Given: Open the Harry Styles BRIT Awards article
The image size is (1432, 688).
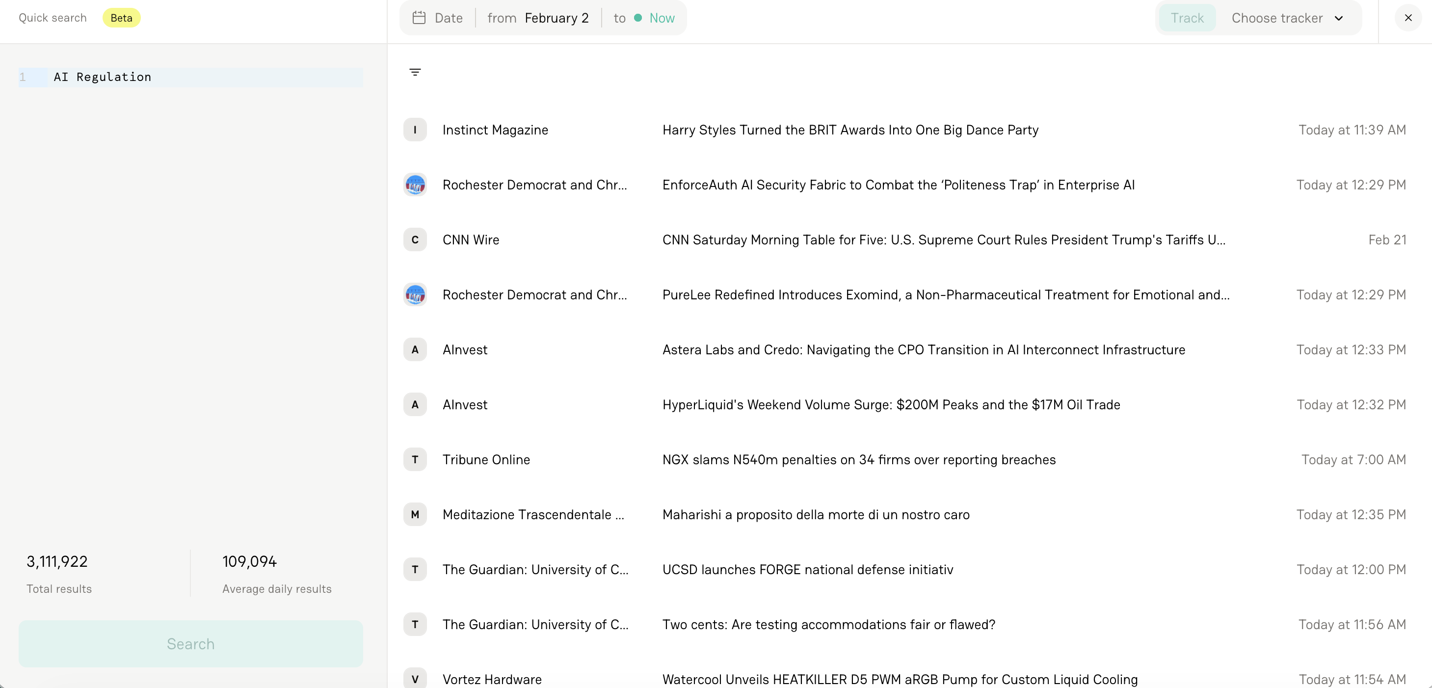Looking at the screenshot, I should pos(850,130).
